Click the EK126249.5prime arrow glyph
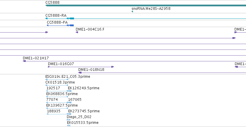Image resolution: width=246 pixels, height=127 pixels. (69, 91)
